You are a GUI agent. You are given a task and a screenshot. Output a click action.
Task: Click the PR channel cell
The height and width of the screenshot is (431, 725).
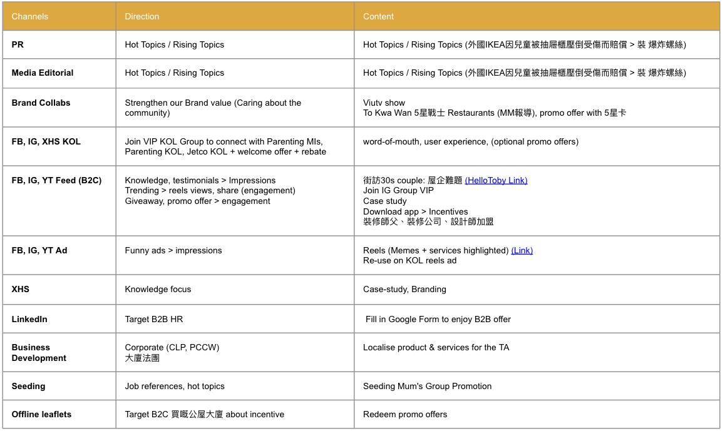18,44
